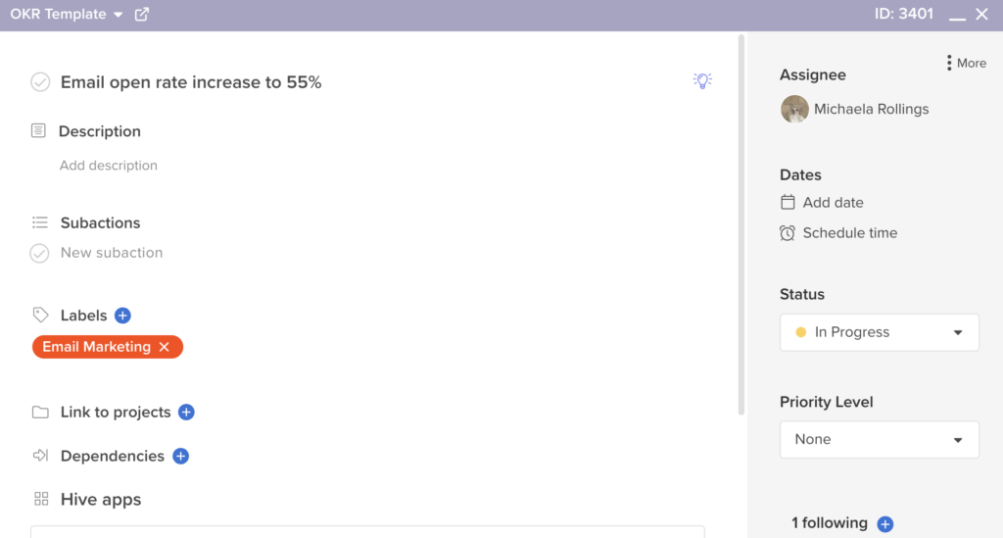Expand the Priority Level None dropdown
The width and height of the screenshot is (1003, 538).
(x=879, y=439)
